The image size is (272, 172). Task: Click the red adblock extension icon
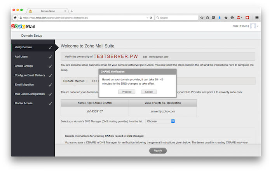[239, 18]
